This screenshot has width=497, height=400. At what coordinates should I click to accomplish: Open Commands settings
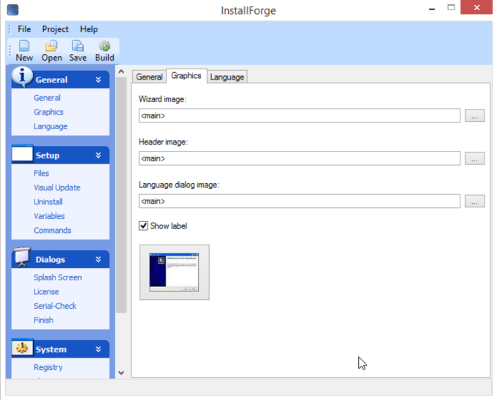pos(53,231)
